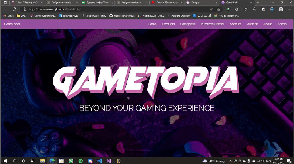This screenshot has width=294, height=164.
Task: Open Visual Studio from the taskbar
Action: [109, 161]
